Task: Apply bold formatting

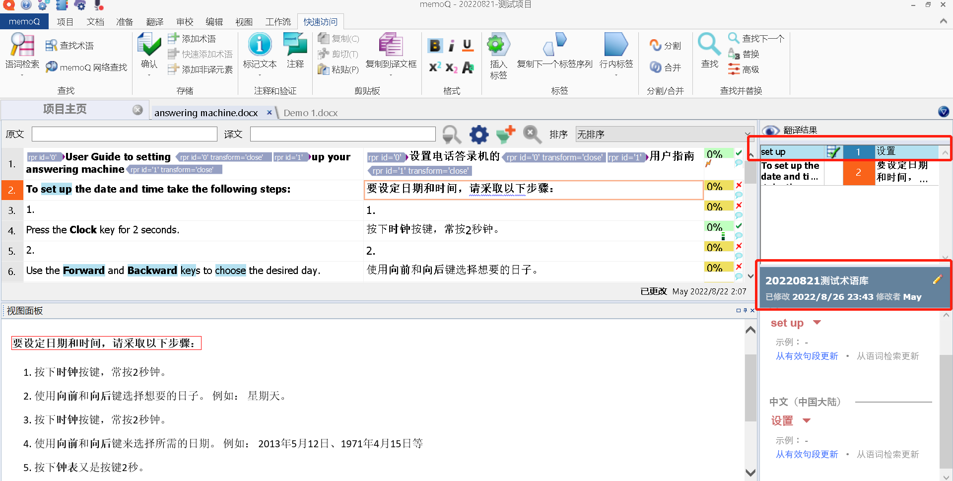Action: point(435,46)
